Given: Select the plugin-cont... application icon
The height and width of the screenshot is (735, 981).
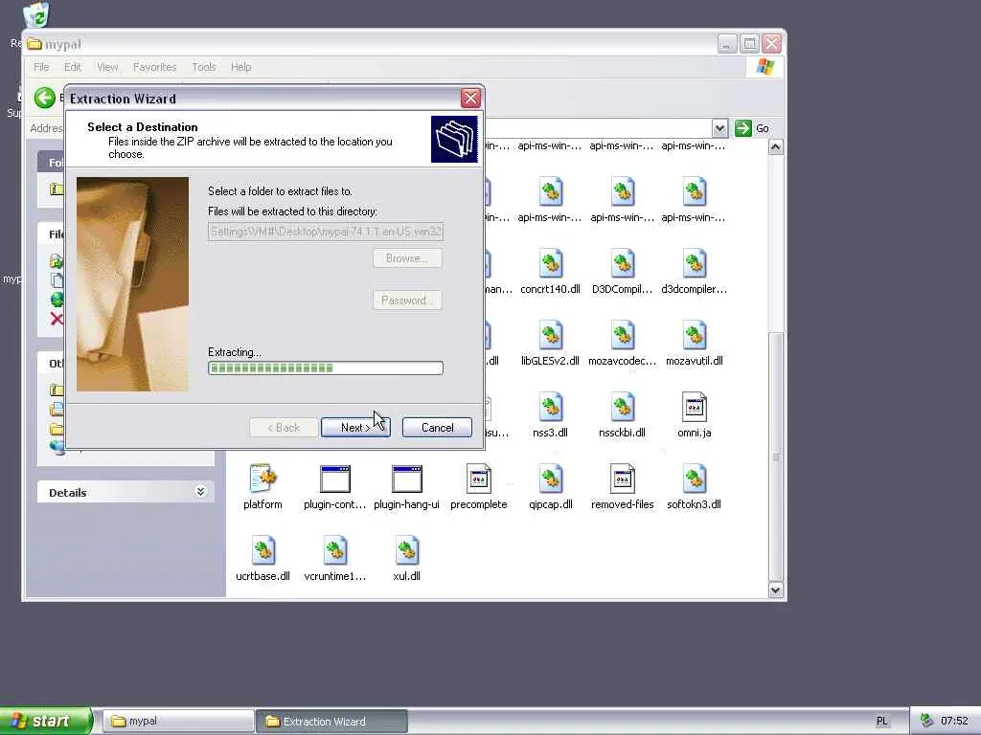Looking at the screenshot, I should (x=334, y=479).
